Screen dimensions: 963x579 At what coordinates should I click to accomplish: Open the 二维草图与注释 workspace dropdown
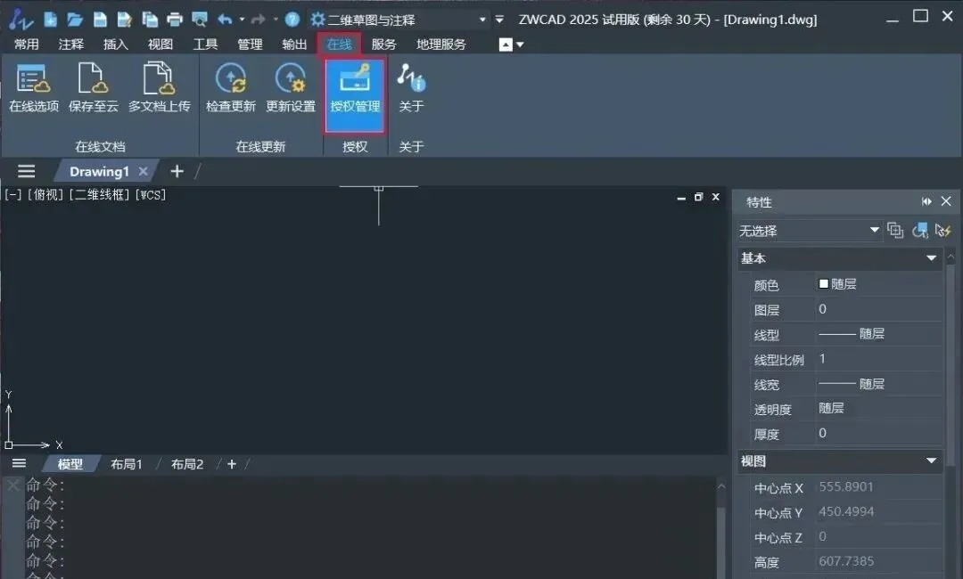(x=482, y=20)
